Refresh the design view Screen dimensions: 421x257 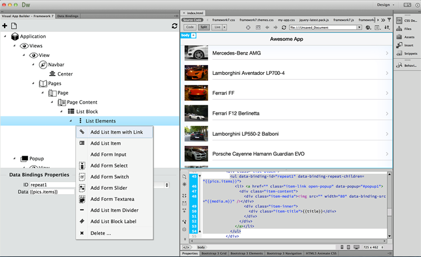click(x=284, y=28)
